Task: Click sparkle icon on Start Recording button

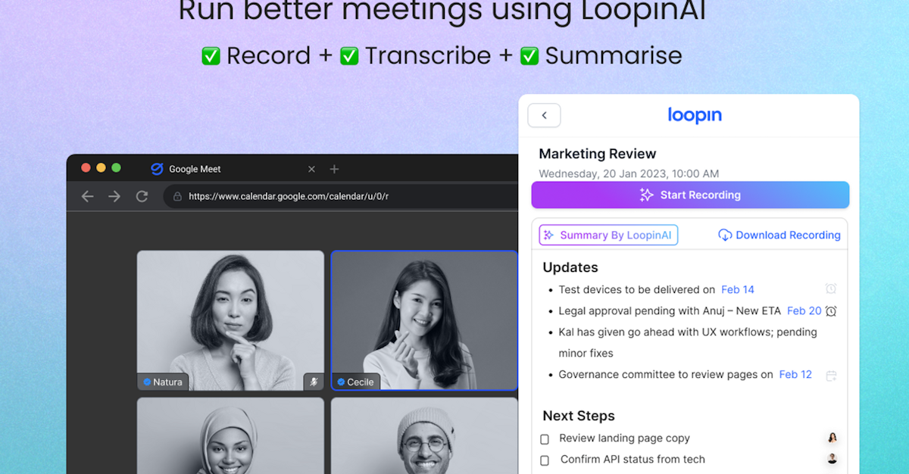Action: (646, 195)
